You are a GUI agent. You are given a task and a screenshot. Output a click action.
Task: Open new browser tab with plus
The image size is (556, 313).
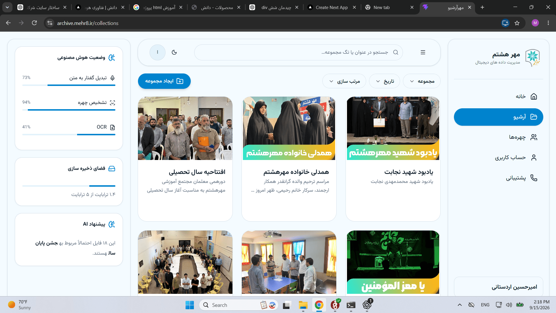click(482, 7)
